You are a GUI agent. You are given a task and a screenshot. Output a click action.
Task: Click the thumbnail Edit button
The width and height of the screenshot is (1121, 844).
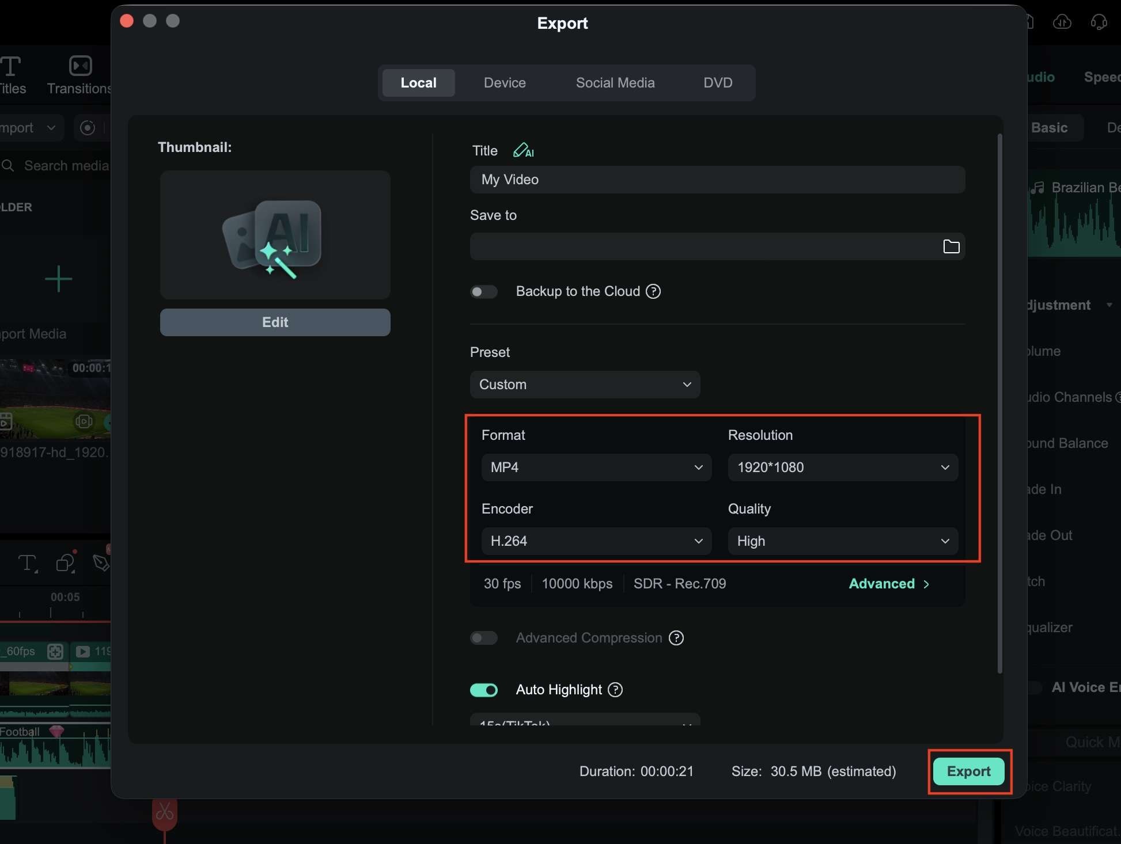point(275,322)
